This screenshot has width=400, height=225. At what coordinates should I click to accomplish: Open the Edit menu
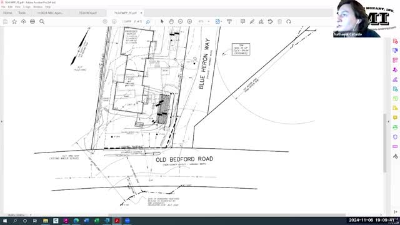[x=10, y=7]
